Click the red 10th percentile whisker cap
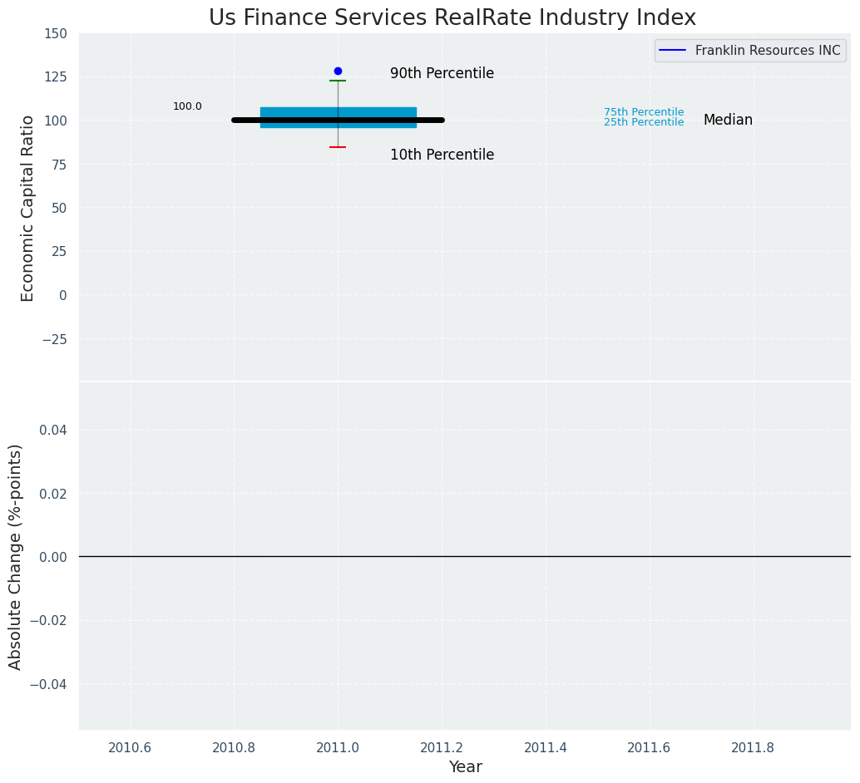 coord(338,147)
